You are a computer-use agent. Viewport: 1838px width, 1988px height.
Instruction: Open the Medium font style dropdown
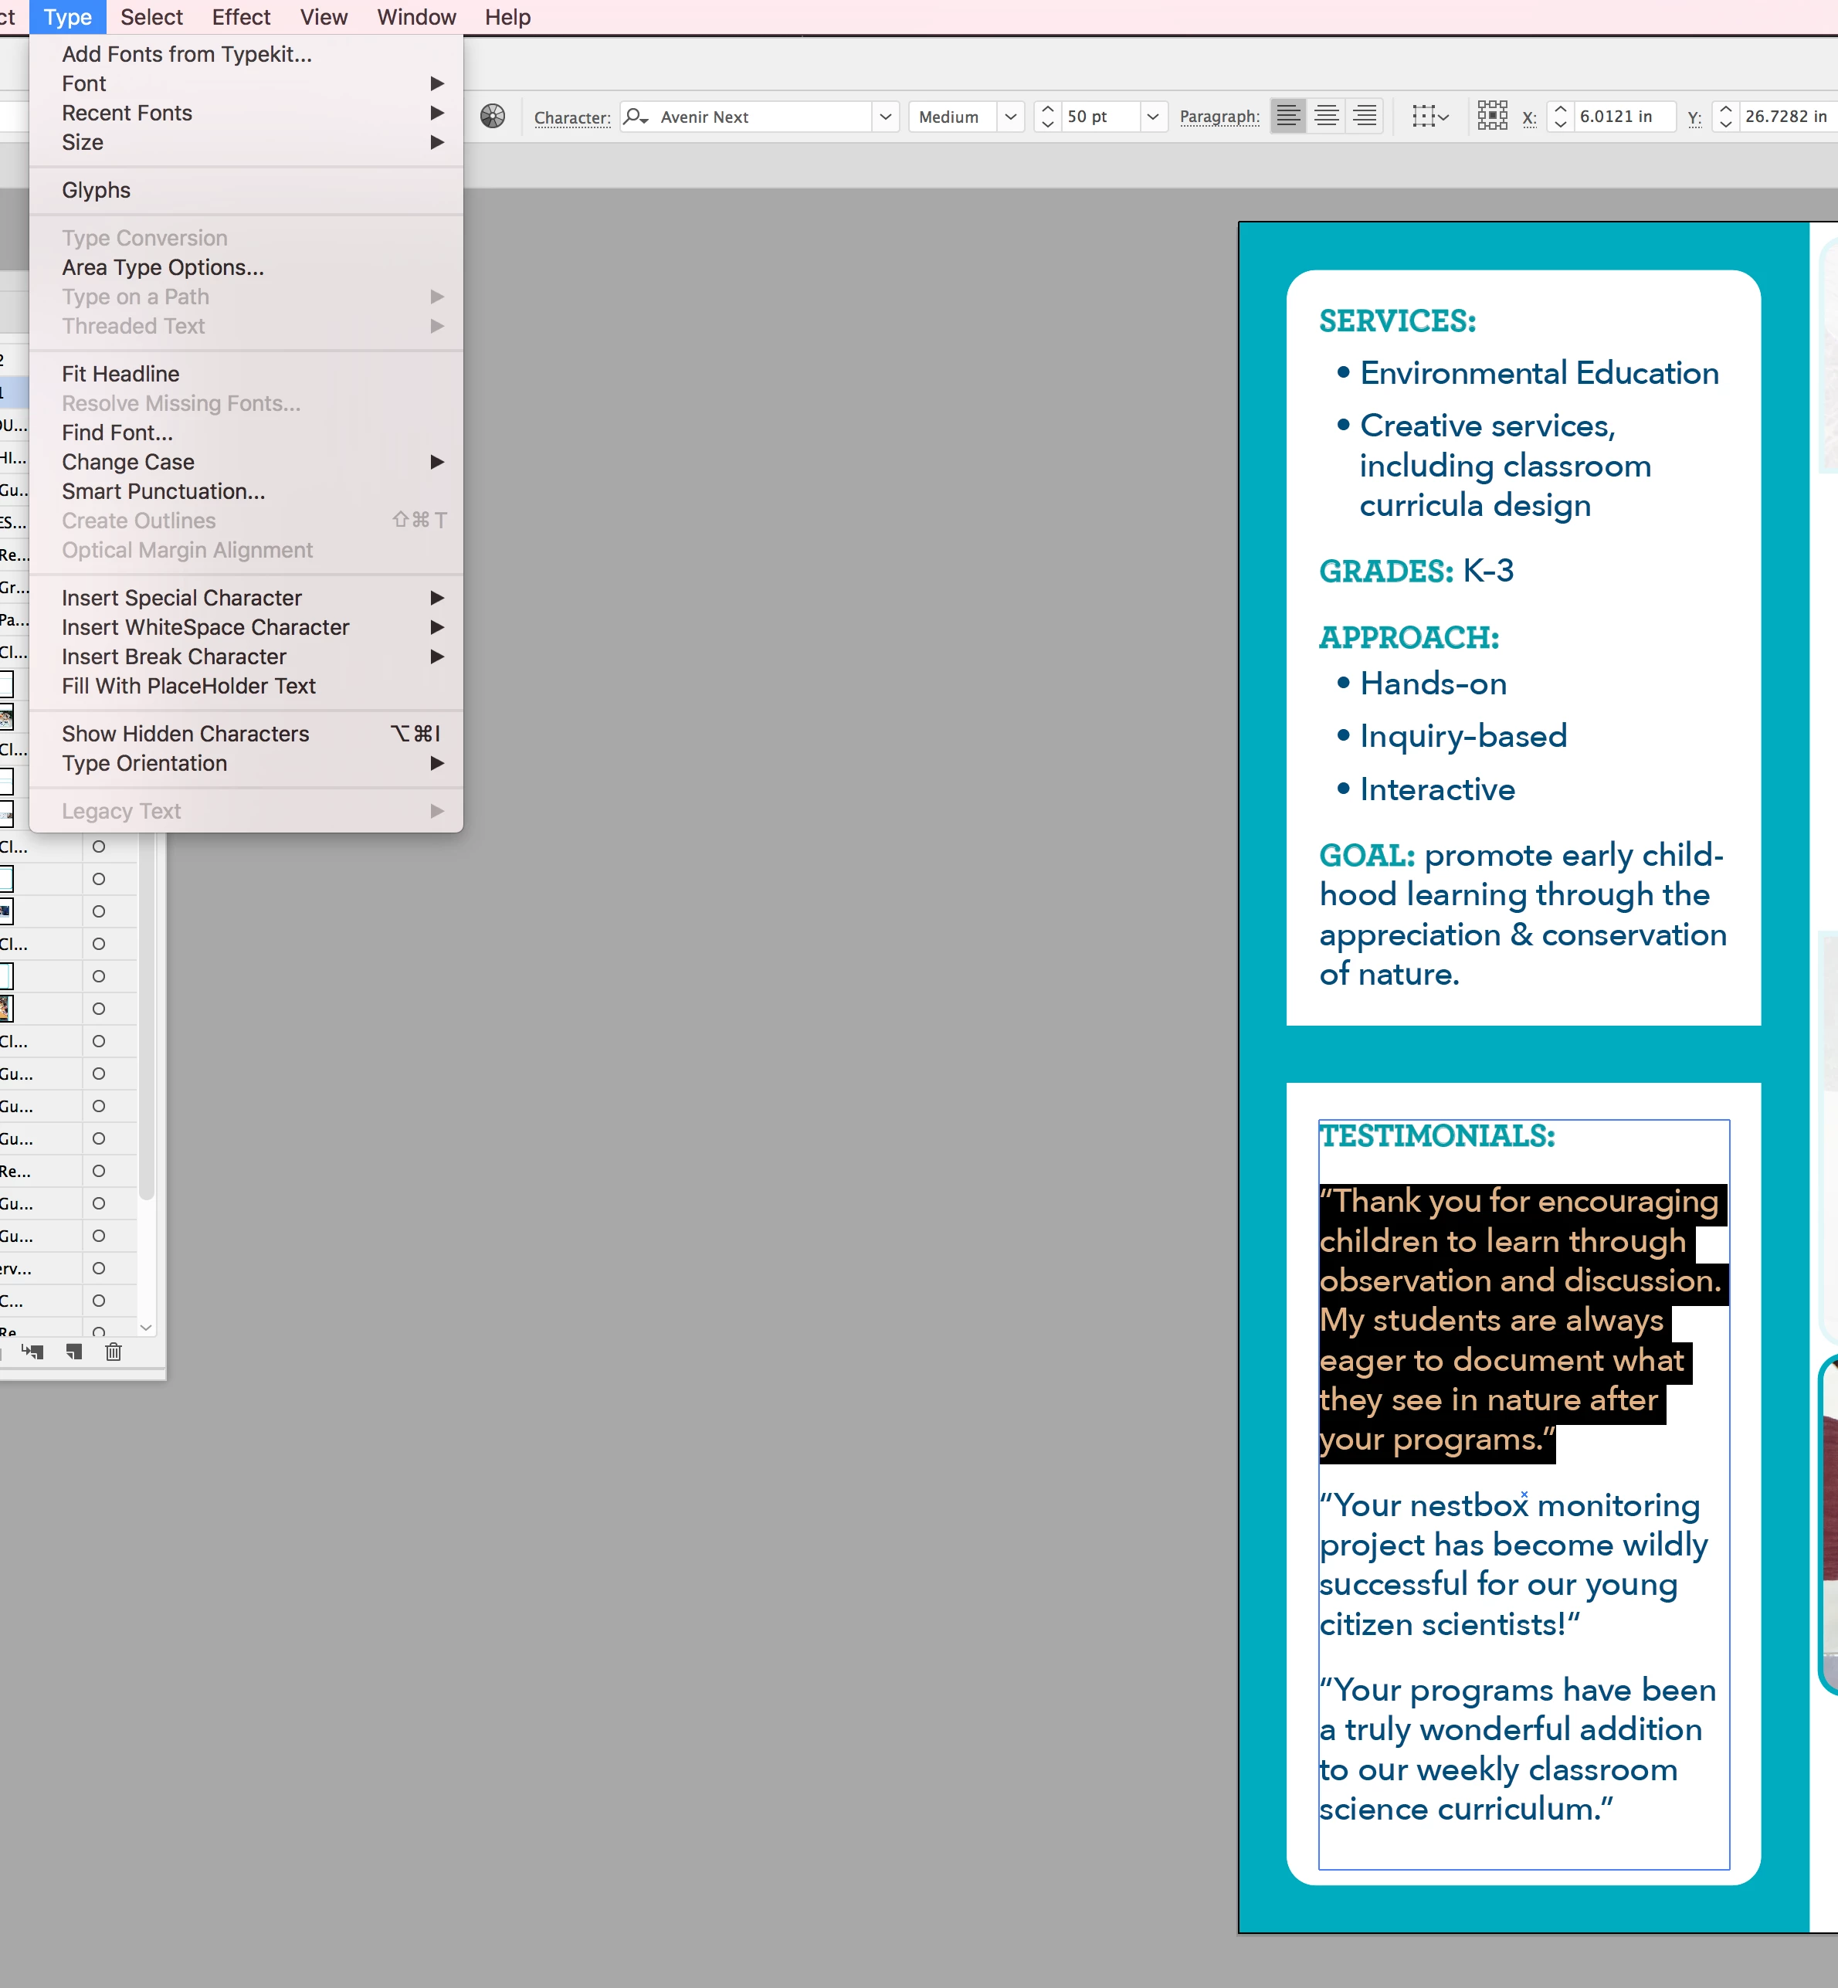[1010, 117]
